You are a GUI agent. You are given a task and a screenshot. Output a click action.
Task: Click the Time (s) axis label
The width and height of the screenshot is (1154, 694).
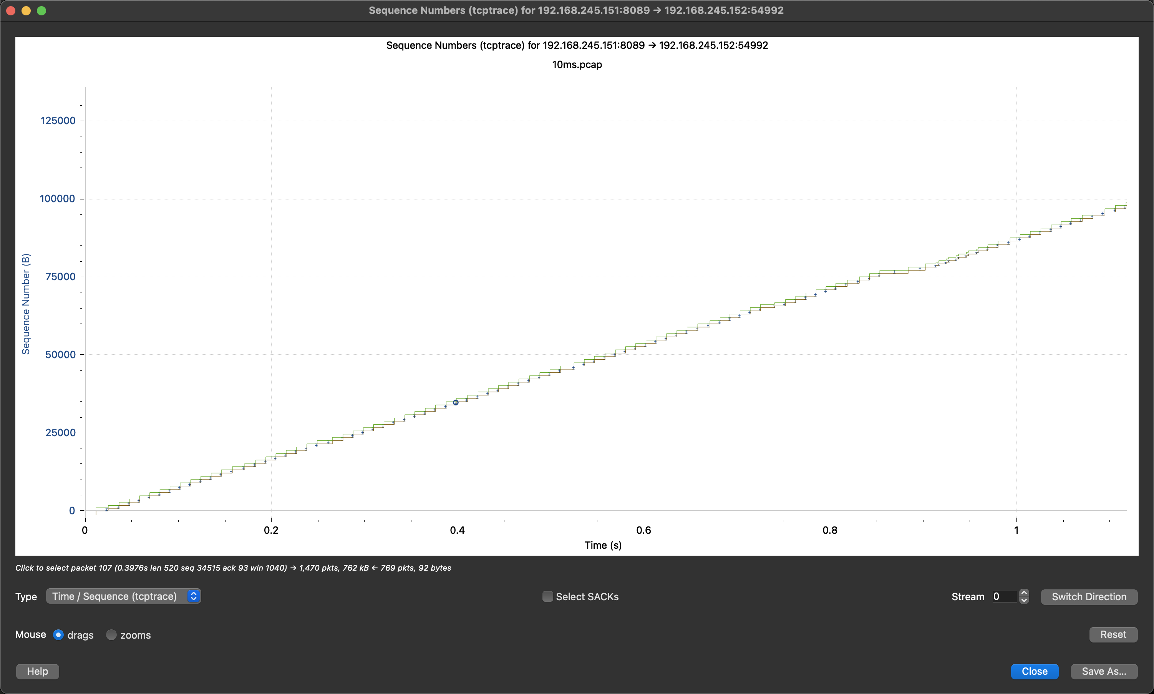click(x=602, y=545)
